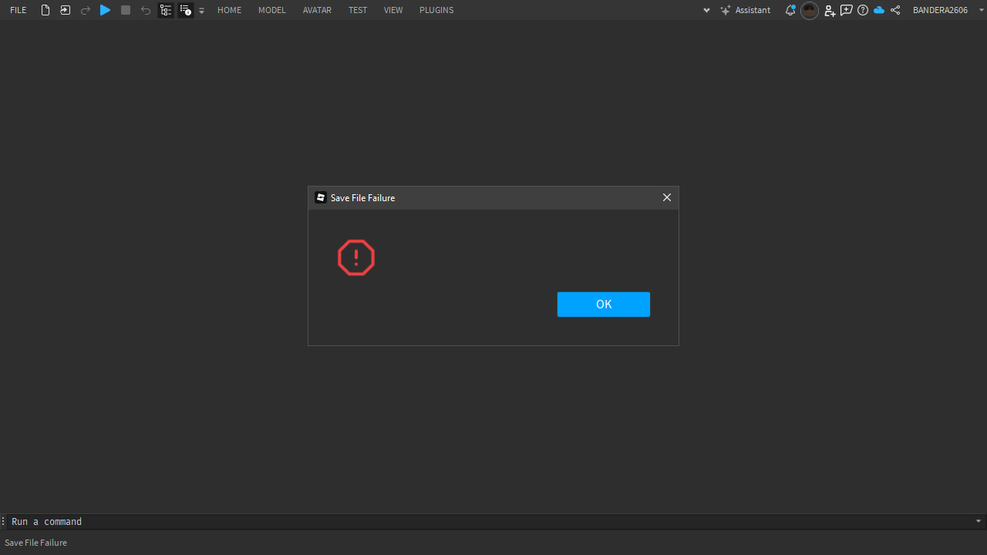Open the feedback comment icon

(846, 10)
